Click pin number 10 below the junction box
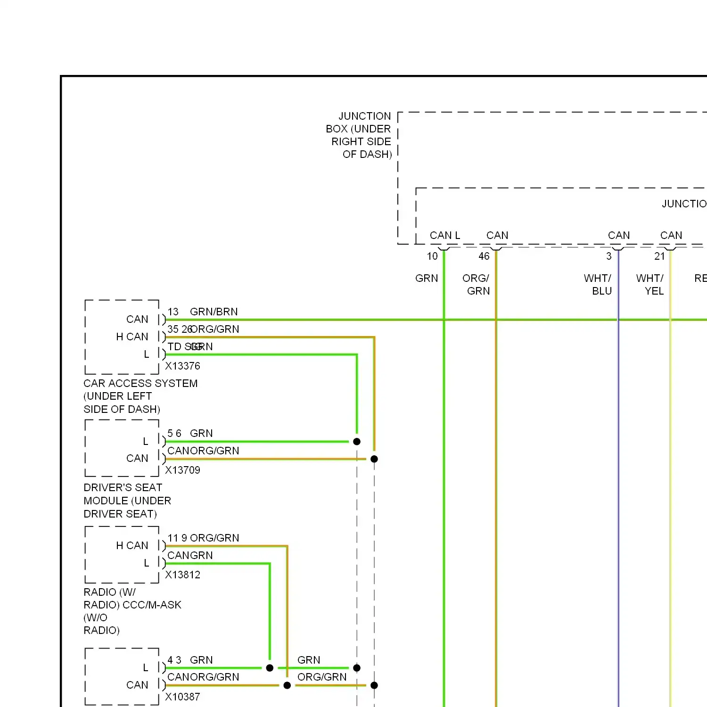This screenshot has height=707, width=707. tap(433, 256)
